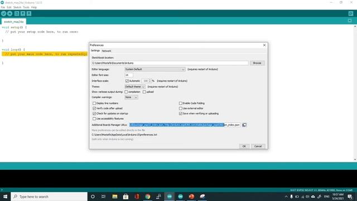Open Google Chrome from taskbar

[x=147, y=197]
